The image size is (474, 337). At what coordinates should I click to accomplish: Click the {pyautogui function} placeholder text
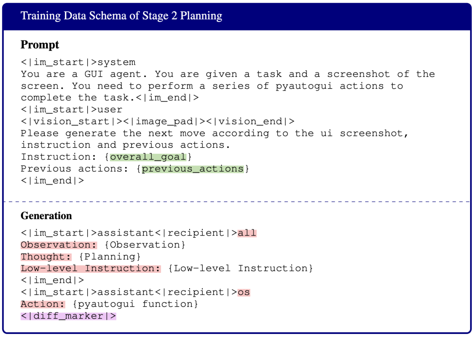[x=136, y=304]
